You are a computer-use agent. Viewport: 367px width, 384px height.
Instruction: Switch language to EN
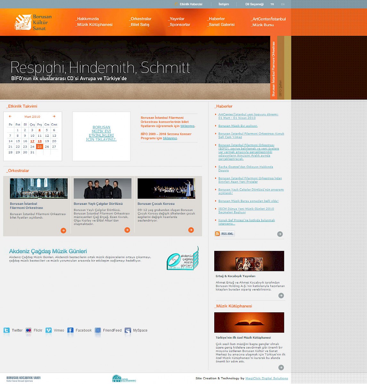282,4
